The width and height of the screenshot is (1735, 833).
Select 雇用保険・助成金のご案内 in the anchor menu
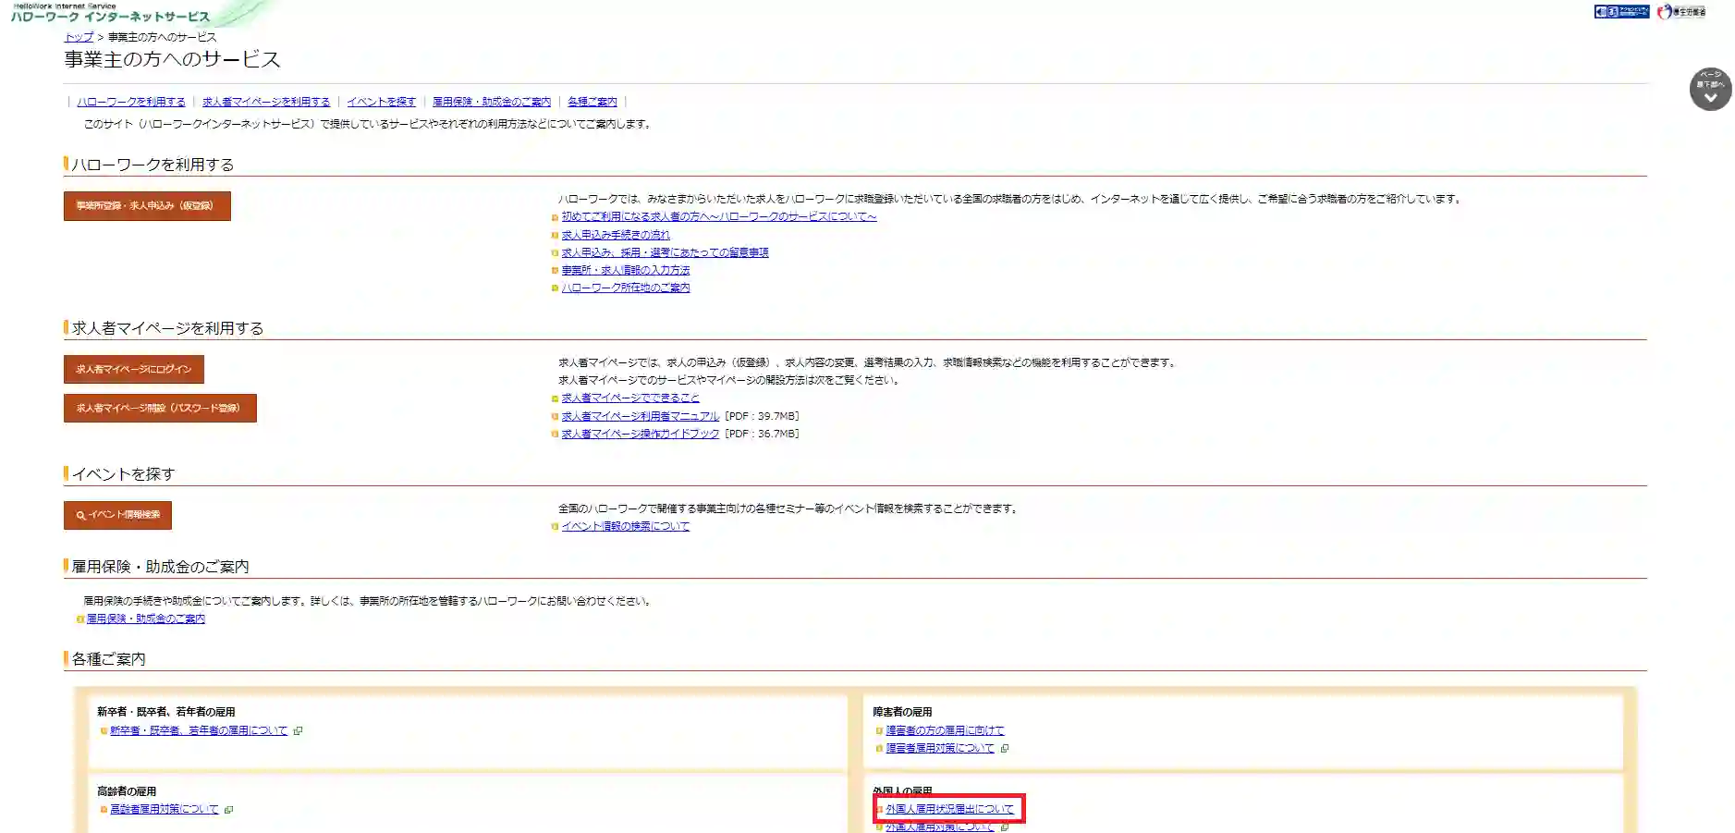[492, 102]
